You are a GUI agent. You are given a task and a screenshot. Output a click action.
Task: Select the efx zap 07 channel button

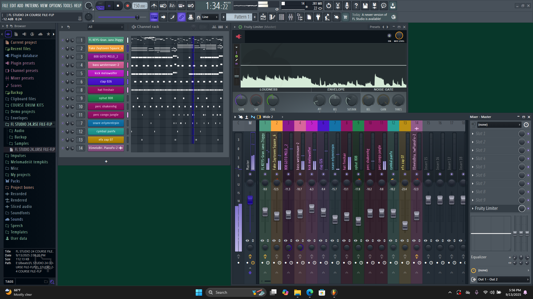click(106, 140)
